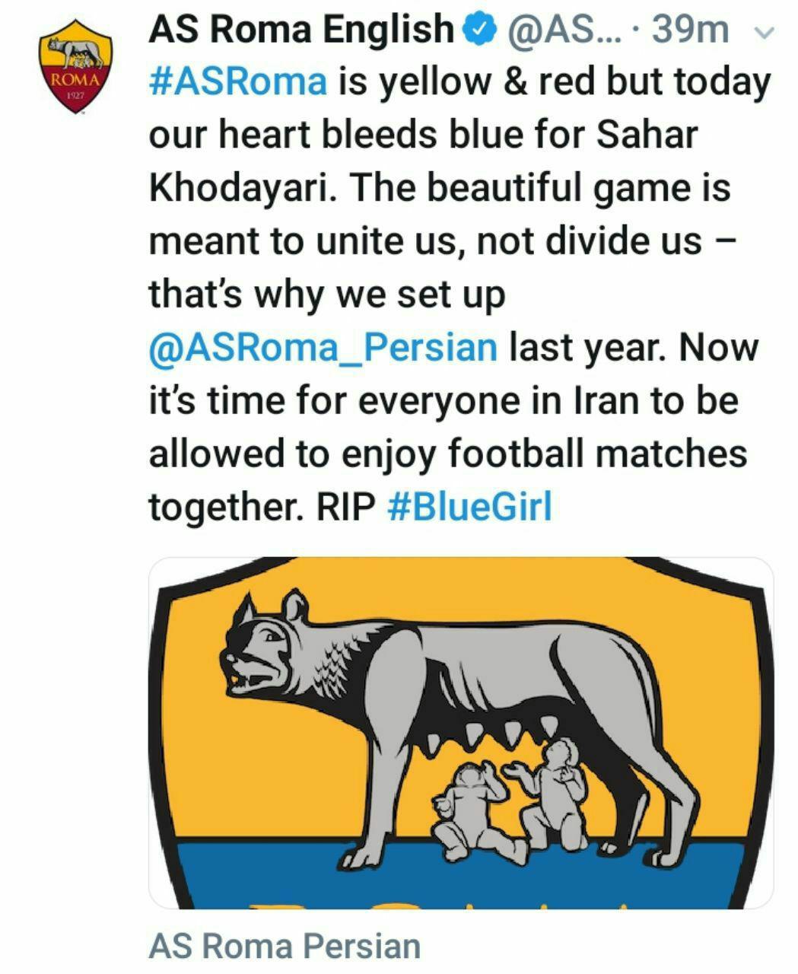The image size is (798, 974).
Task: Click the AS Roma Persian card title
Action: click(285, 946)
